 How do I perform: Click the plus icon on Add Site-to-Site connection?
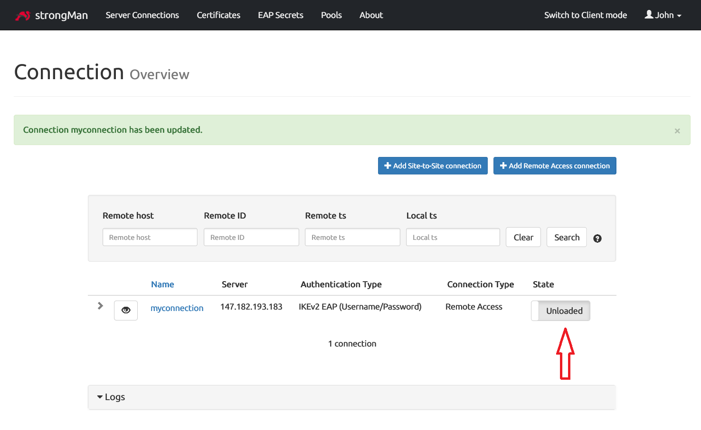(388, 165)
